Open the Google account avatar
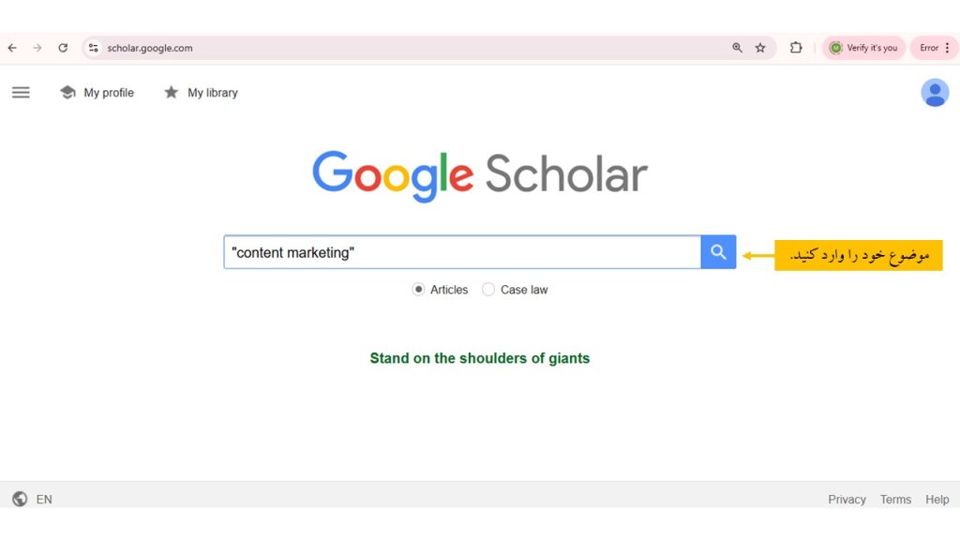Viewport: 960px width, 540px height. click(x=935, y=93)
